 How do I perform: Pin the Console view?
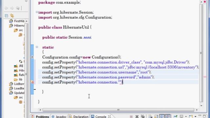[x=176, y=117]
